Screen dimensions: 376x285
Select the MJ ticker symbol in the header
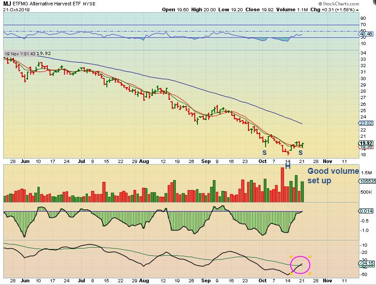[7, 4]
